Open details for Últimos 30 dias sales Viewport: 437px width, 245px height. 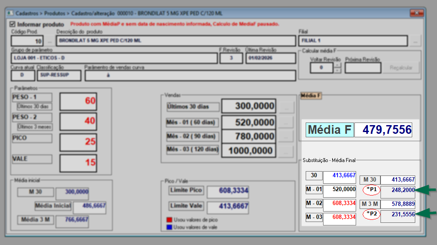[286, 106]
